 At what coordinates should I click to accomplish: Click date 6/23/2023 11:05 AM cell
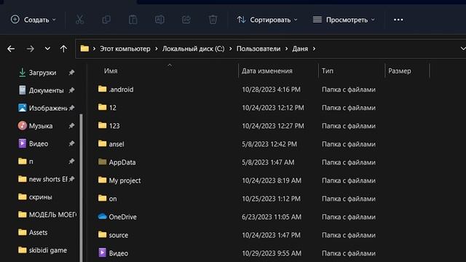tap(272, 217)
